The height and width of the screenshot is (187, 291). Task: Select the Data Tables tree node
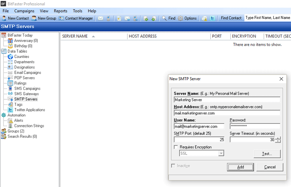tap(17, 51)
